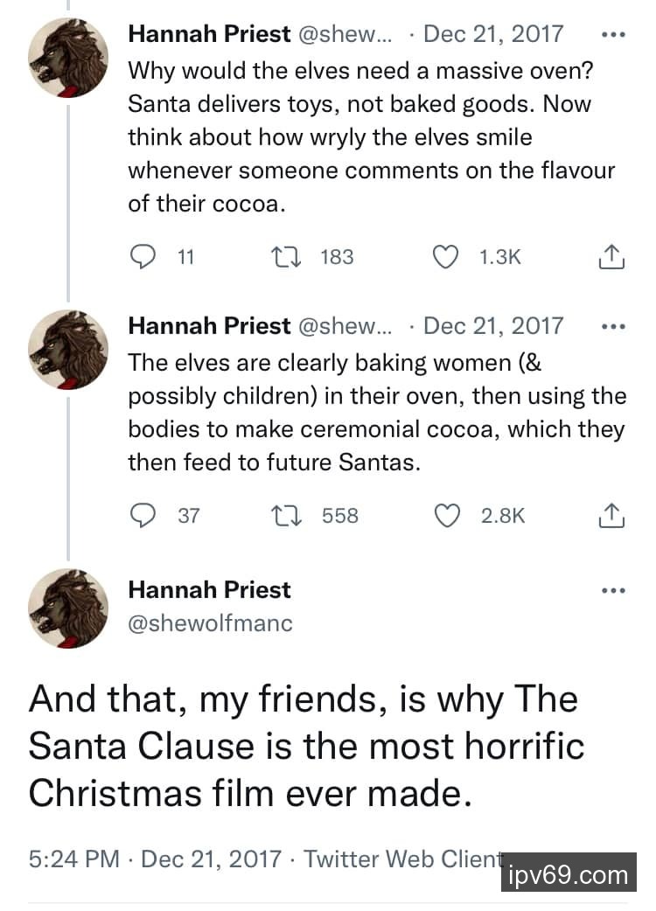Open the @shewolfmanc profile handle
Screen dimensions: 656x911
[210, 622]
